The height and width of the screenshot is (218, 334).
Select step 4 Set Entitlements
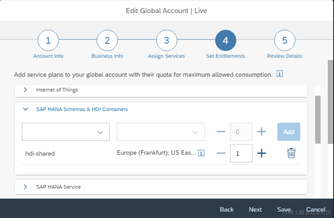(x=226, y=41)
